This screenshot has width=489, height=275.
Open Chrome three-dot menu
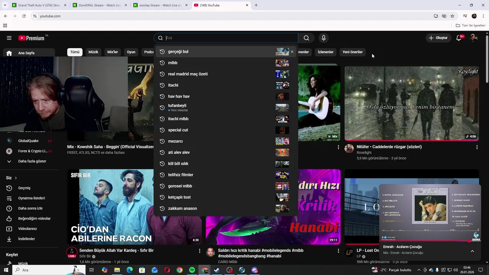[x=483, y=16]
